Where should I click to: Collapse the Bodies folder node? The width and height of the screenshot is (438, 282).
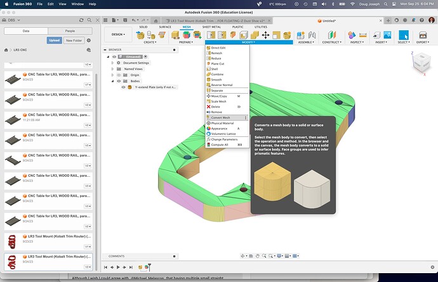(112, 81)
